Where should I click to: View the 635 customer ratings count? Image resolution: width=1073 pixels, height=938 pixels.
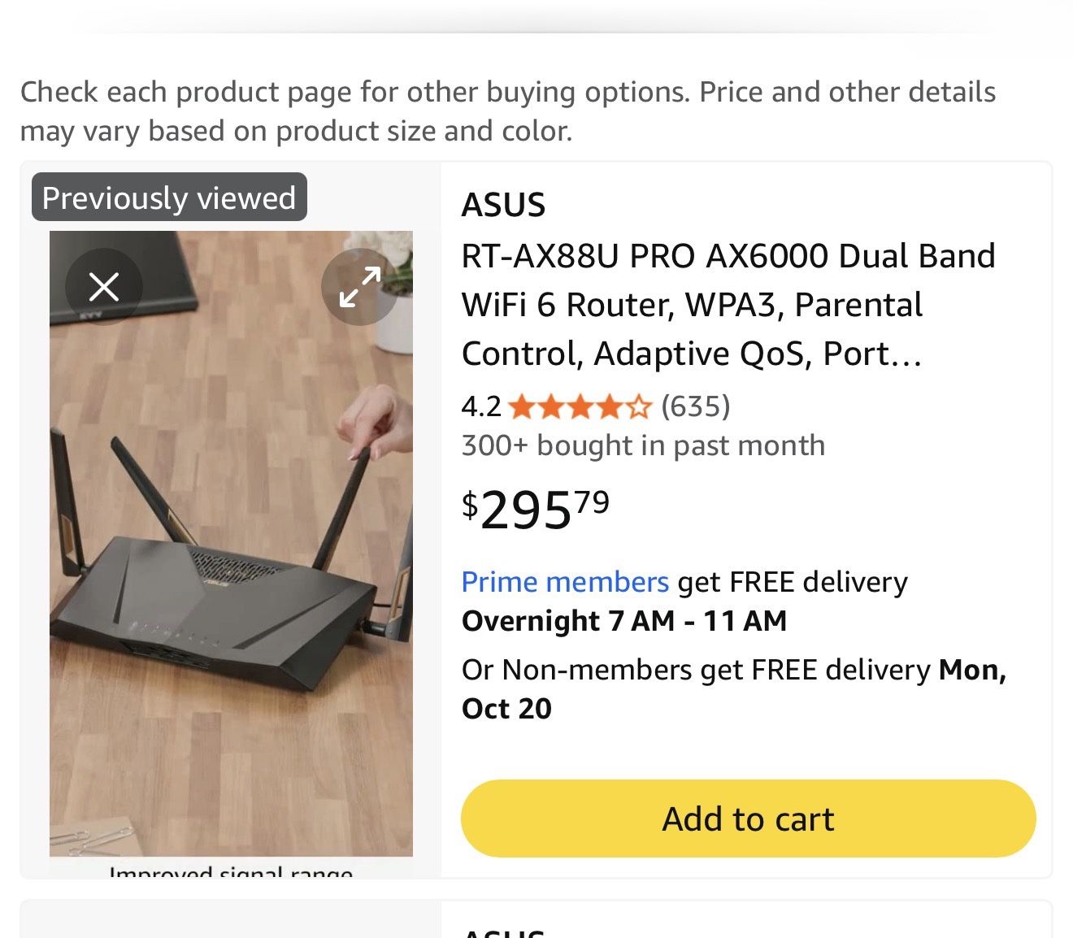click(x=695, y=406)
